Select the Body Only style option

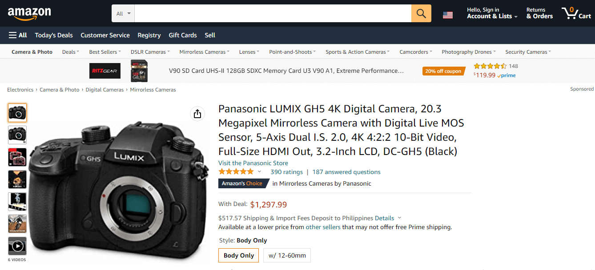(239, 255)
